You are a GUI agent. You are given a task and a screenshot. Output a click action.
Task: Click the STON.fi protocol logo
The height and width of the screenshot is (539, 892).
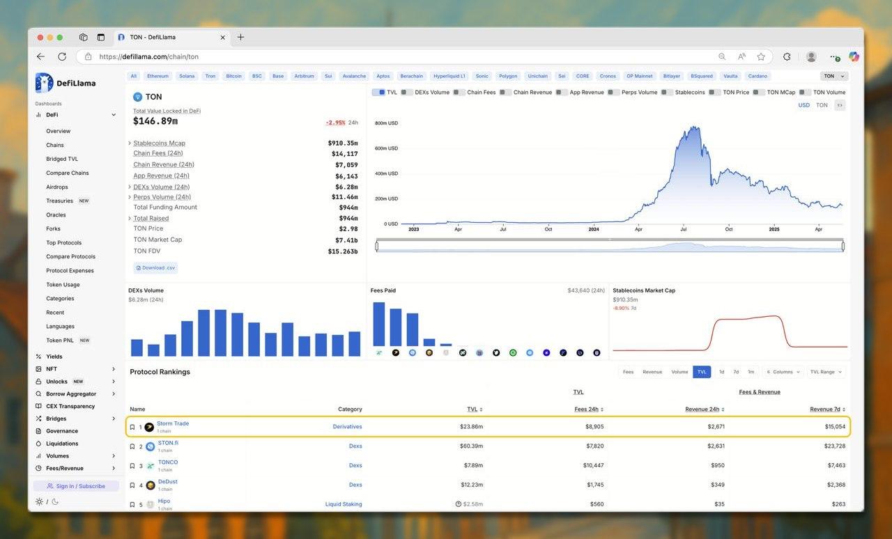150,446
